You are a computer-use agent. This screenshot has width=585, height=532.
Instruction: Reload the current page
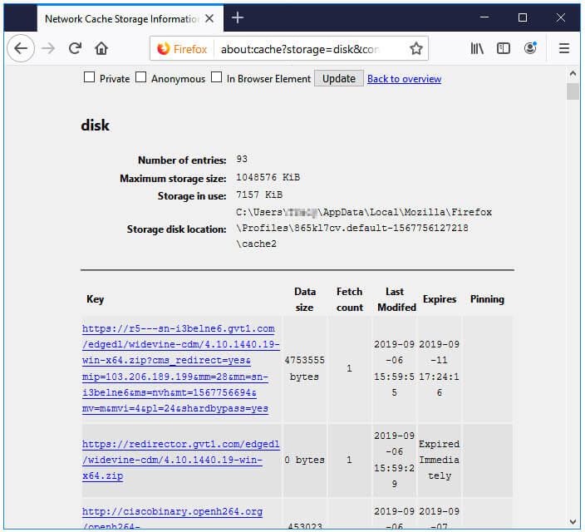[75, 48]
